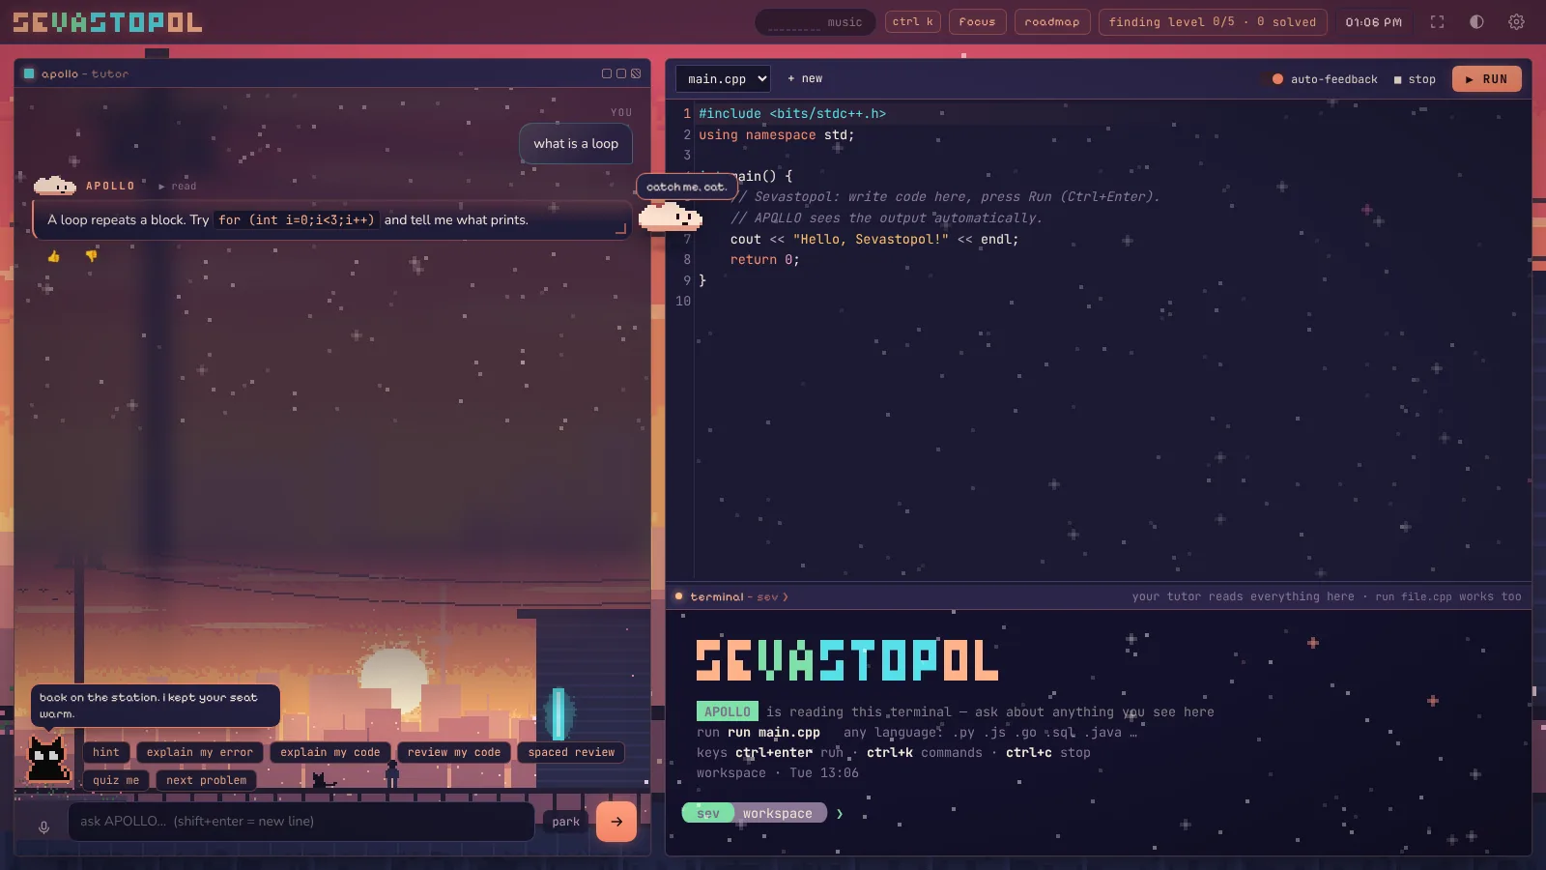Click the finding level 0/5 progress indicator

point(1213,21)
